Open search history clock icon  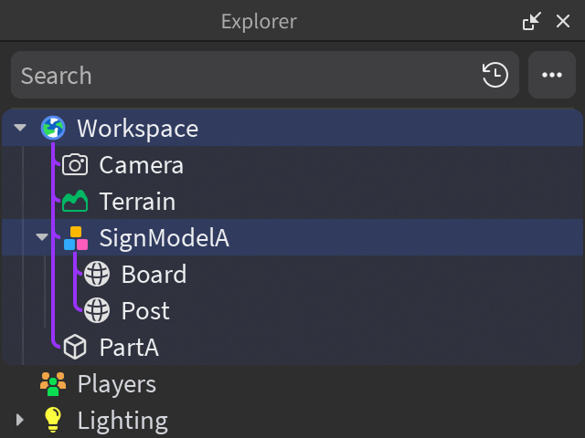tap(495, 75)
